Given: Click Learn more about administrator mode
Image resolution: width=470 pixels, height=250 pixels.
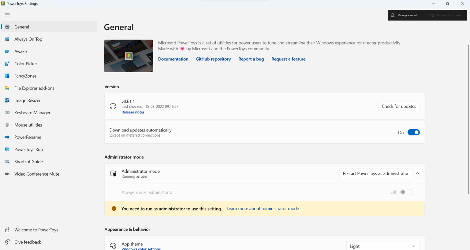Looking at the screenshot, I should (263, 209).
